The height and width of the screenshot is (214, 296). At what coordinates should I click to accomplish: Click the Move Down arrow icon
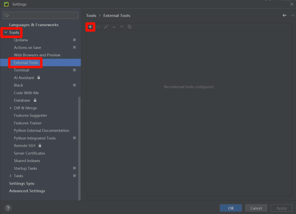[x=122, y=27]
